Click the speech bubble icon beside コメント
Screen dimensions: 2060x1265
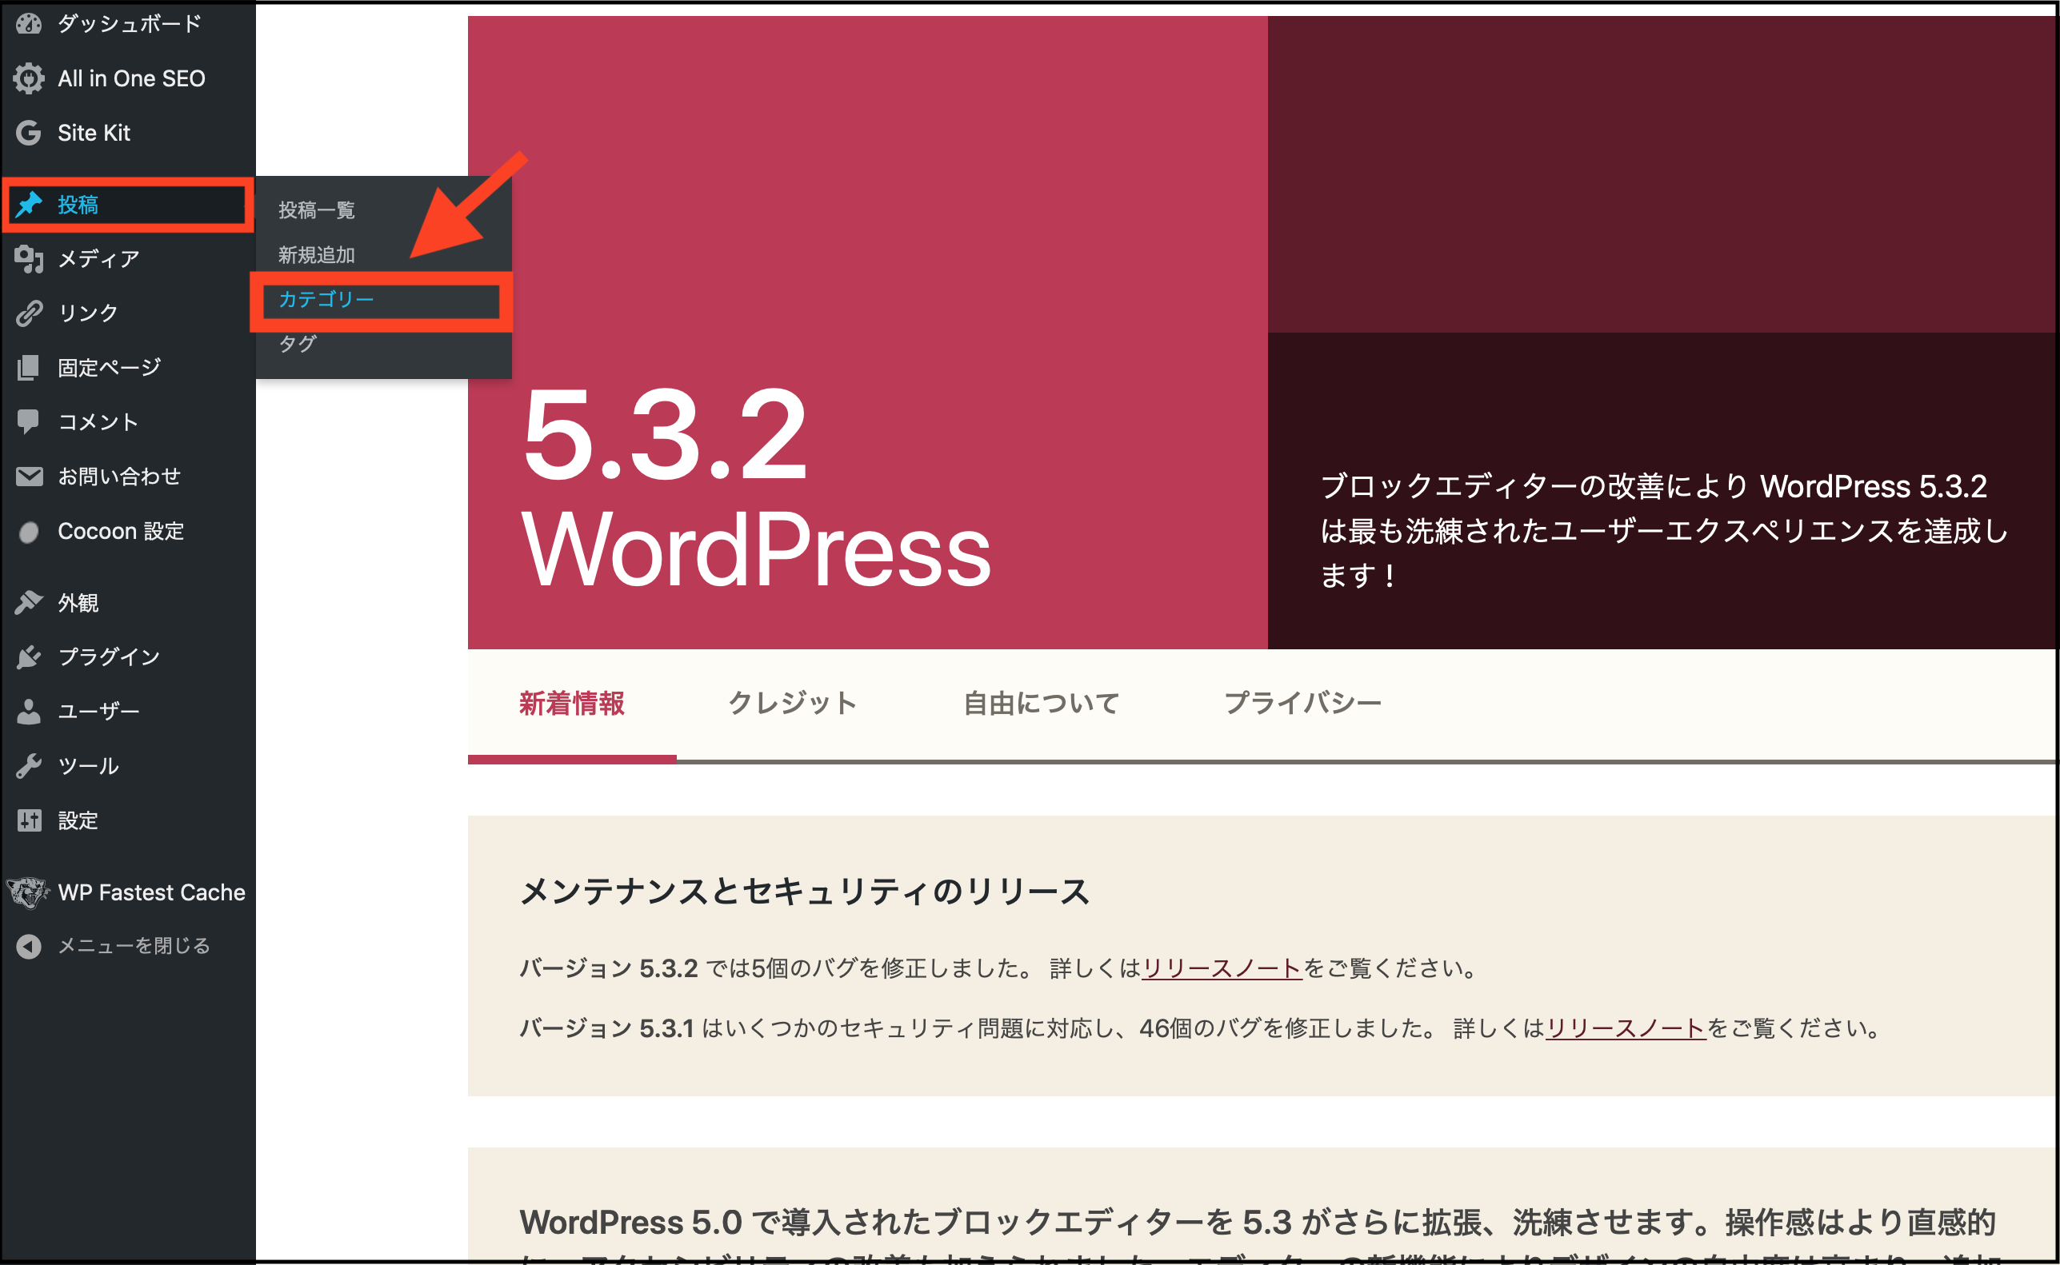click(x=29, y=421)
